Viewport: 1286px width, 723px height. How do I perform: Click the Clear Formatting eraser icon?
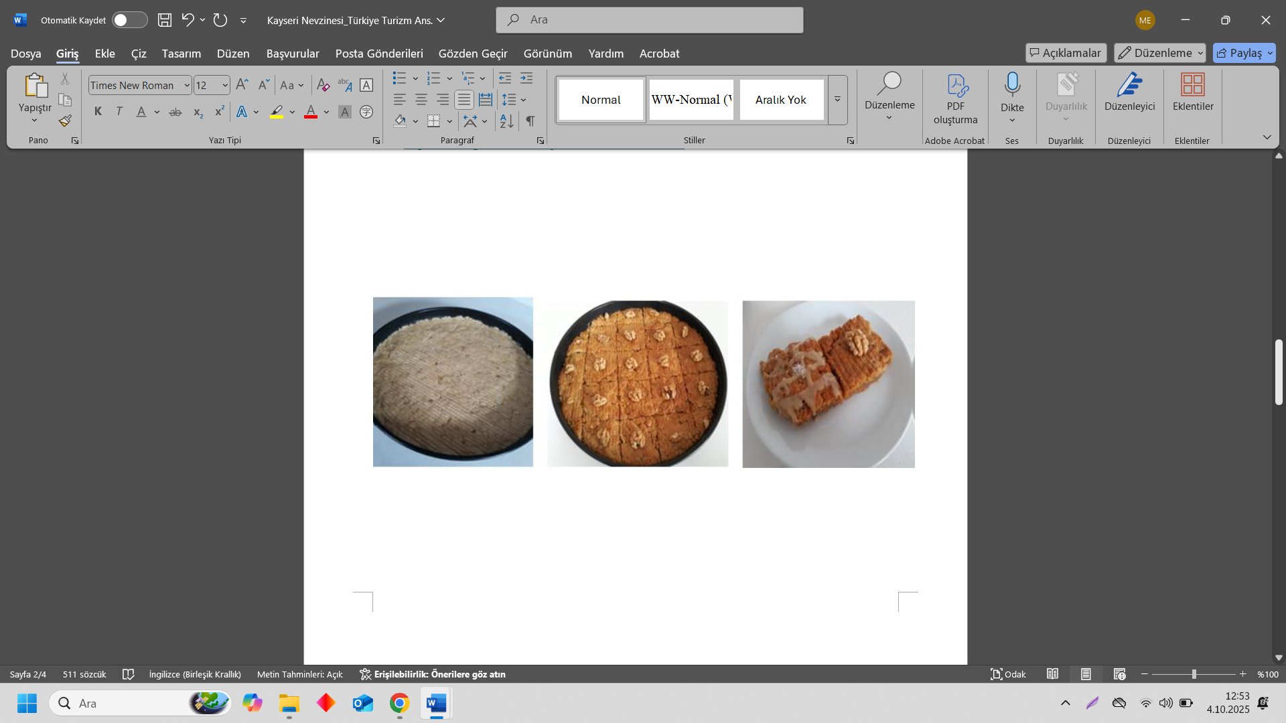click(x=323, y=85)
